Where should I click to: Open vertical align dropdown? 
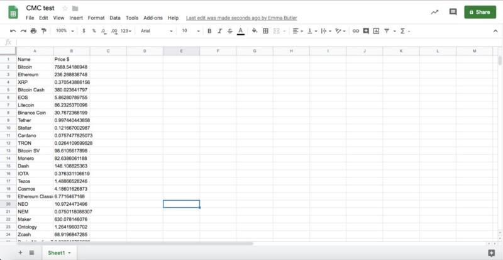point(312,31)
